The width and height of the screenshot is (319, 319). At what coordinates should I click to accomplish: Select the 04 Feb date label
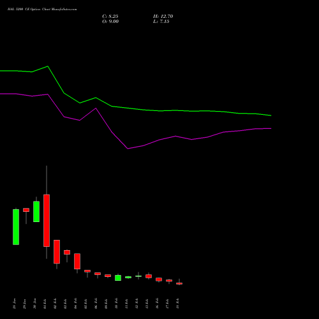coord(75,304)
